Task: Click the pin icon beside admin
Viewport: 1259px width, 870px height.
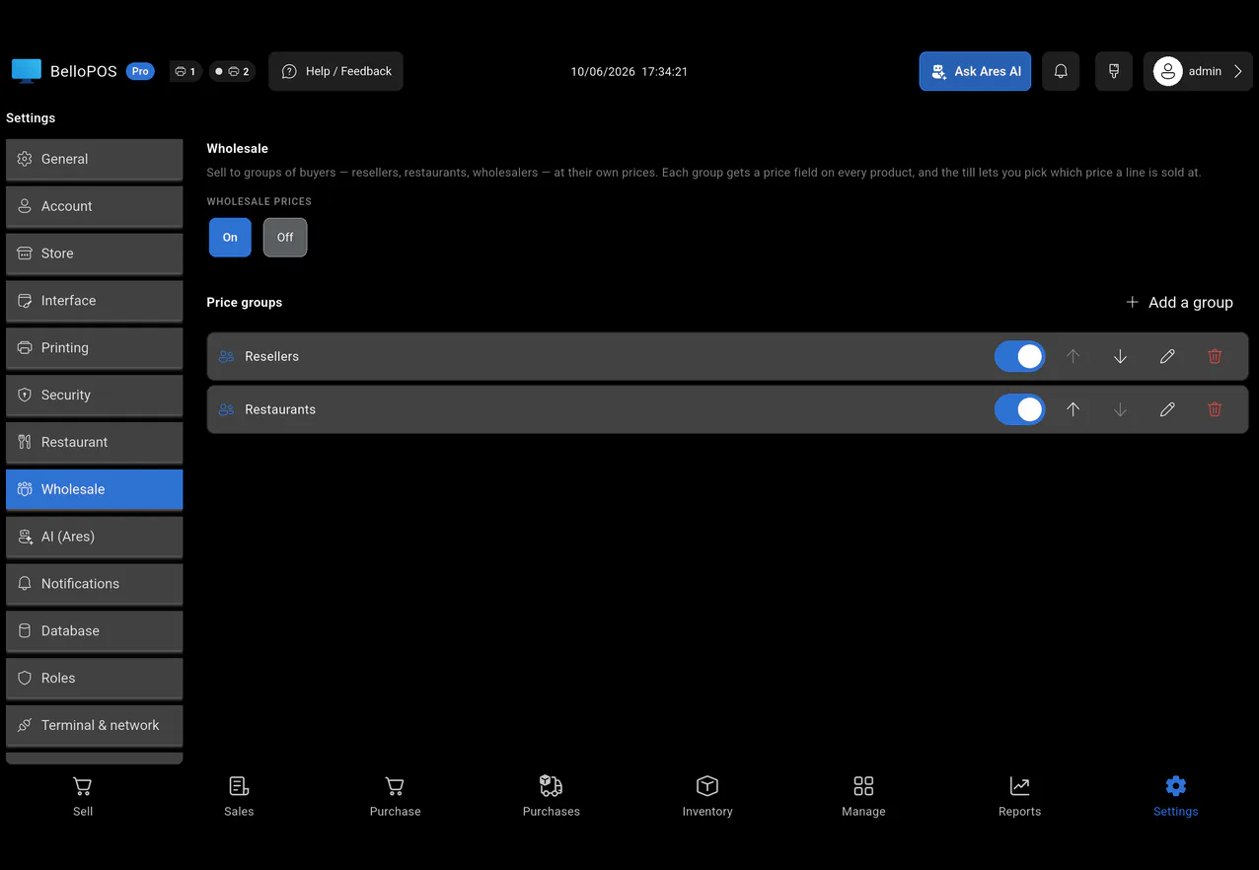Action: coord(1114,71)
